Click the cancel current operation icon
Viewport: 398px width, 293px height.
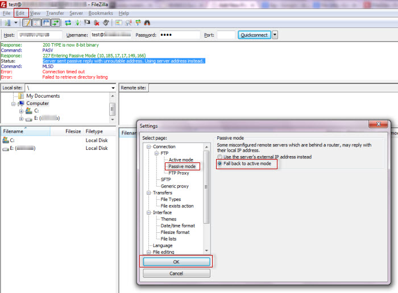pos(87,23)
